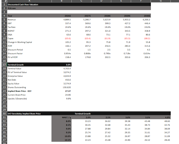Select sensitivity value 27.42
The image size is (179, 144).
click(107, 132)
